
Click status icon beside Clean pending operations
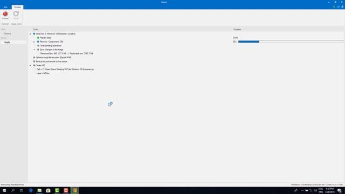[38, 45]
